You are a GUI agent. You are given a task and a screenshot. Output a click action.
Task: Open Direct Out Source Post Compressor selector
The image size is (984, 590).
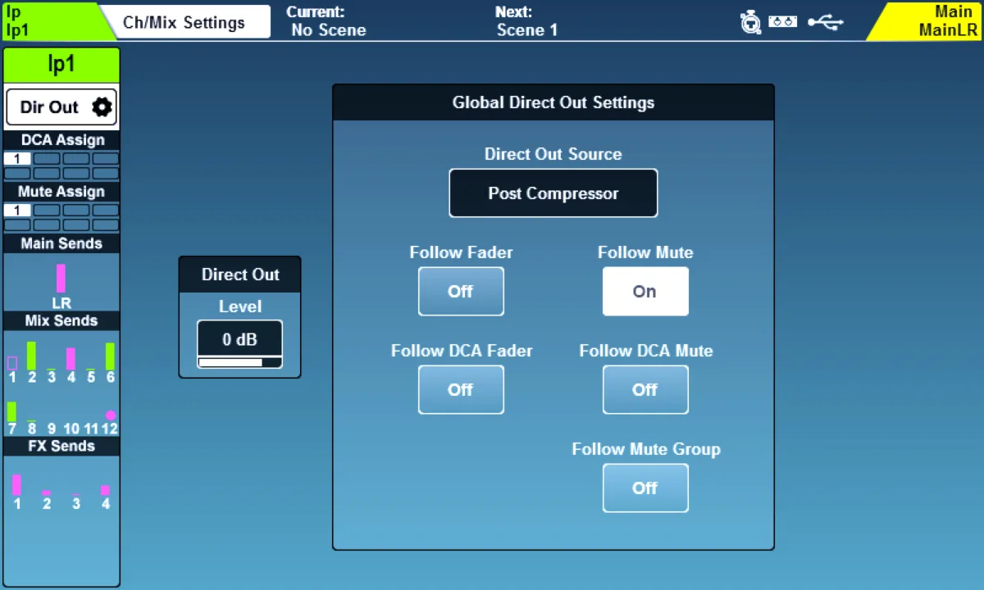click(x=553, y=193)
